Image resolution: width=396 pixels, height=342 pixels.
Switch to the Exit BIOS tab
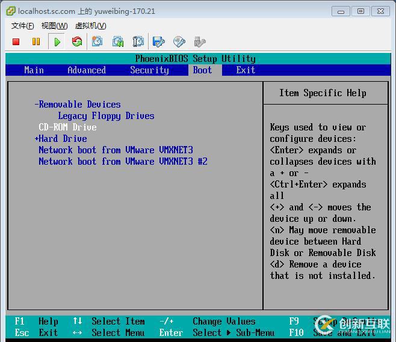pos(246,70)
